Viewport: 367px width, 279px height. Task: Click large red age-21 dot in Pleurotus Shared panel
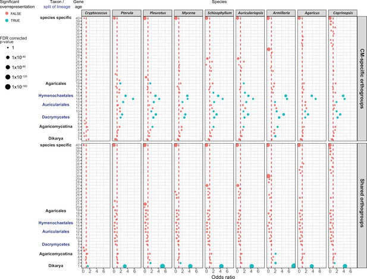pos(145,204)
